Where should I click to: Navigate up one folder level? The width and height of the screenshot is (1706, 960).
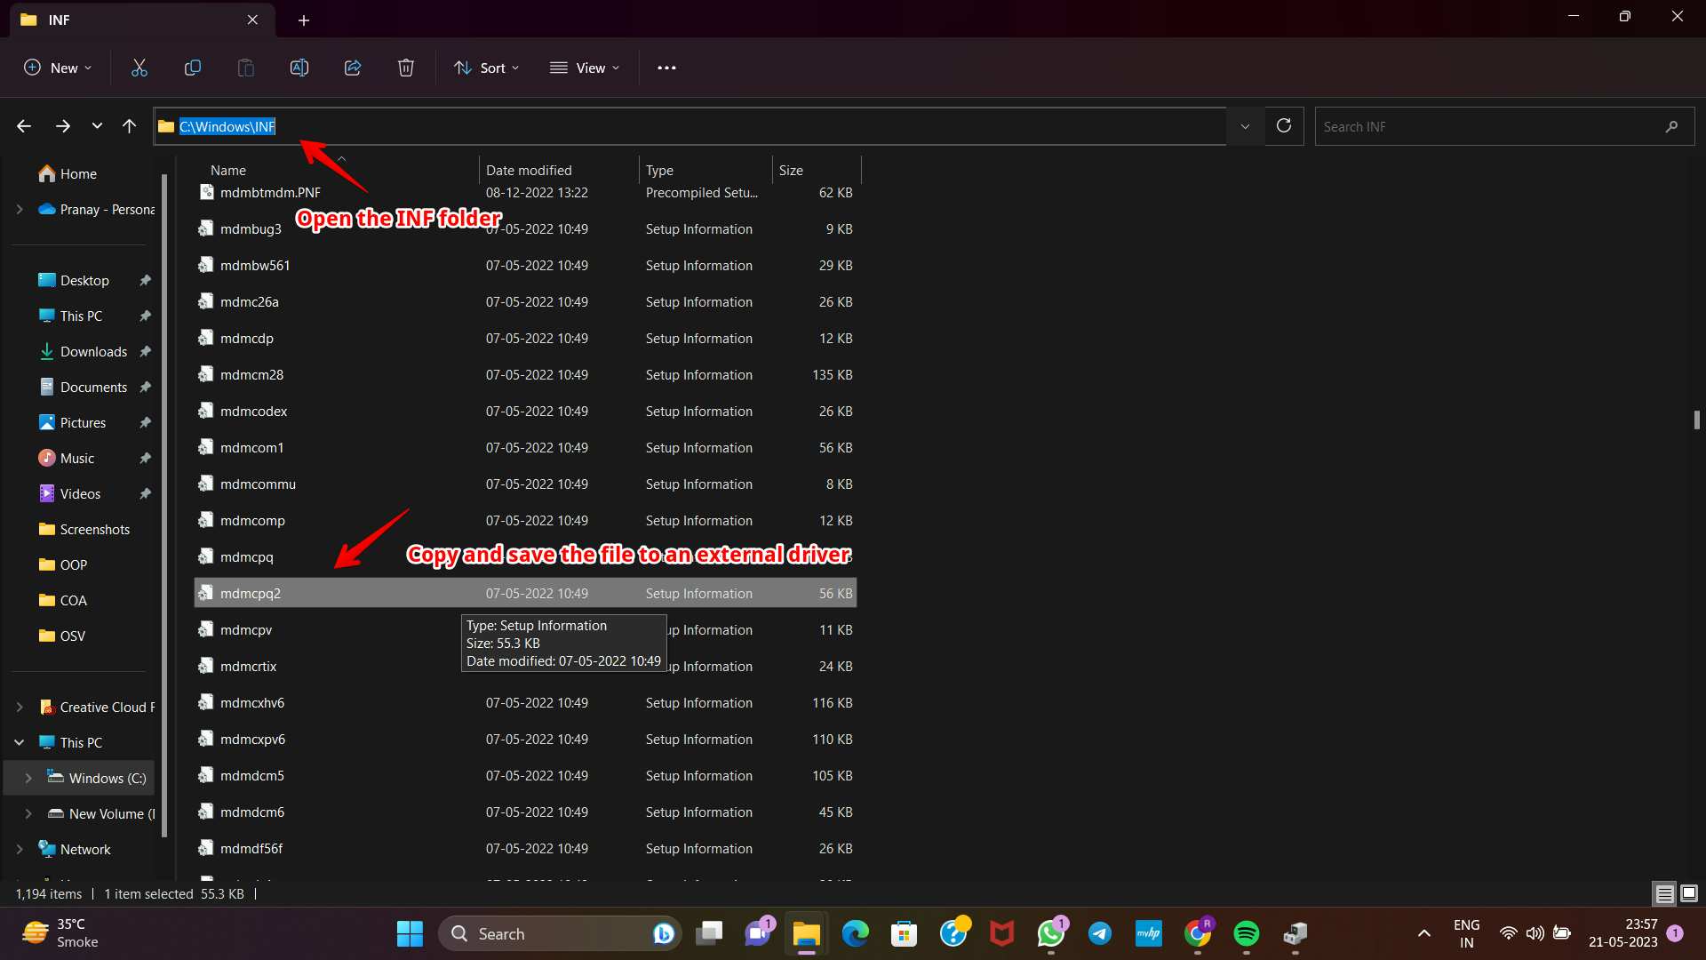coord(129,126)
